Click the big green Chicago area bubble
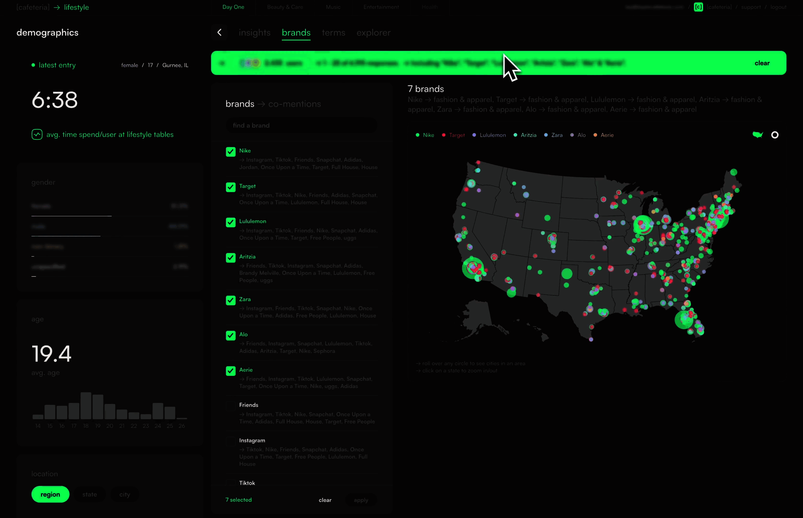Image resolution: width=803 pixels, height=518 pixels. point(643,225)
